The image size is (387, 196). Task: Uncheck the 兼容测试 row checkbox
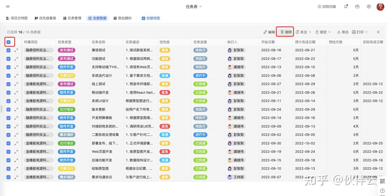(8, 50)
